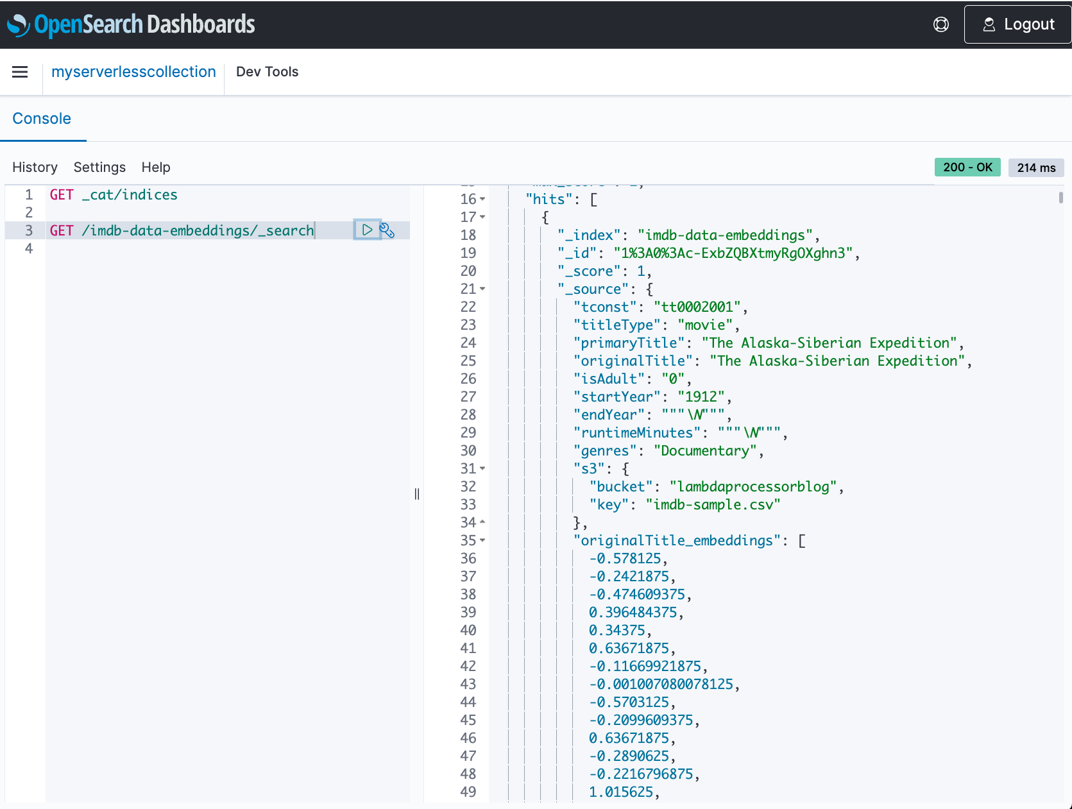Viewport: 1072px width, 809px height.
Task: Open the request options wrench icon
Action: 388,230
